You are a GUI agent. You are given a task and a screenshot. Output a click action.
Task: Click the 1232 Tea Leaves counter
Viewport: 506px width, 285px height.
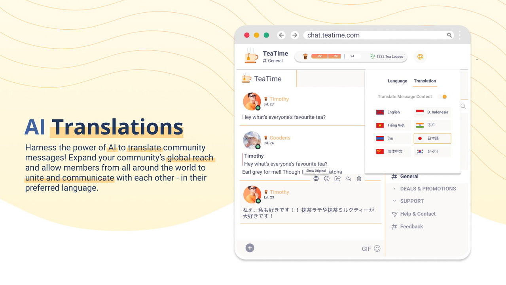click(x=387, y=57)
